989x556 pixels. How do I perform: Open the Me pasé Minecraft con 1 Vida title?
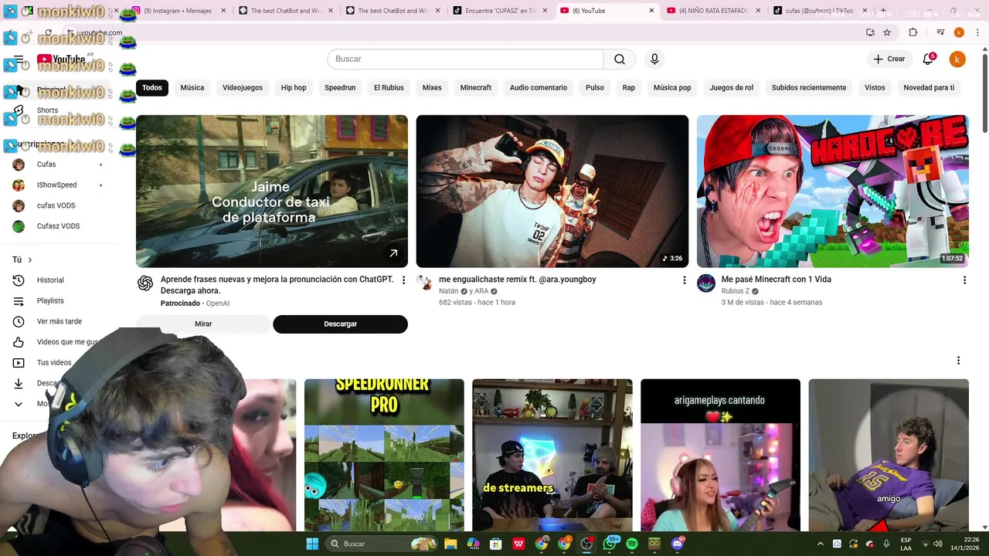776,280
